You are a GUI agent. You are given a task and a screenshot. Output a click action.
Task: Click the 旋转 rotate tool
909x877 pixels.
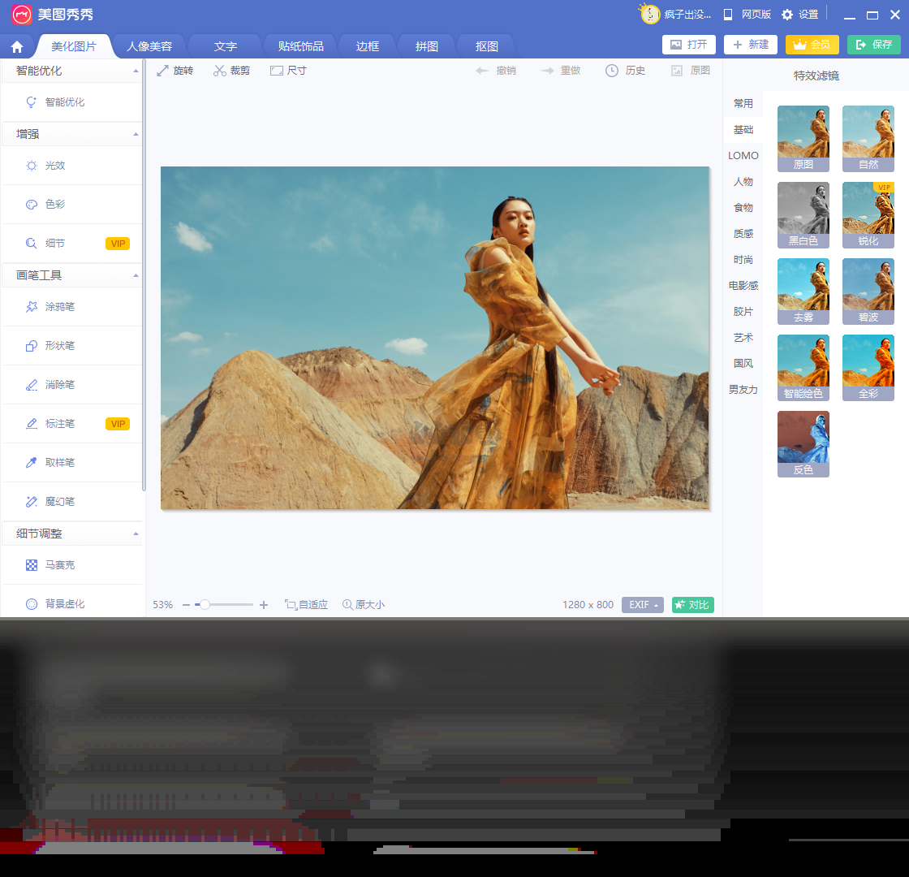point(174,71)
